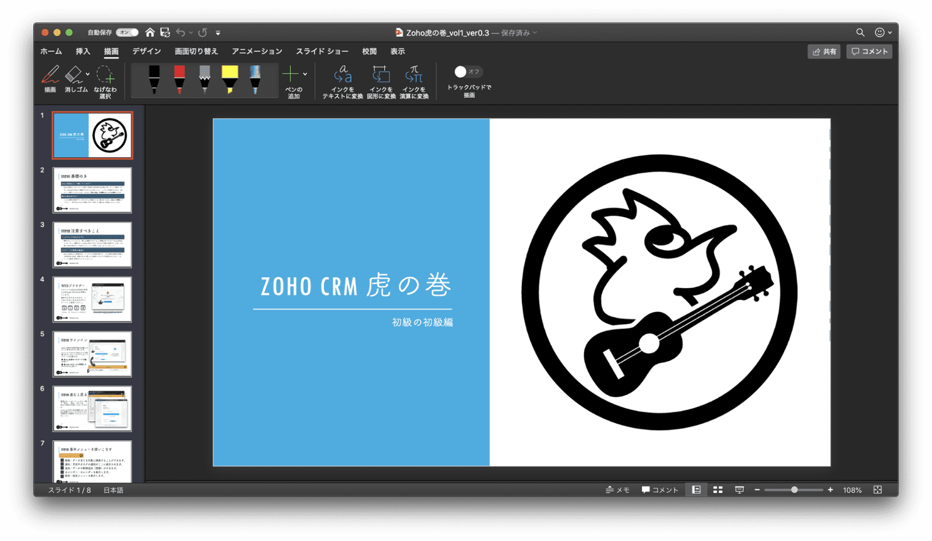The height and width of the screenshot is (541, 932).
Task: Click the zoom in plus button
Action: [x=830, y=490]
